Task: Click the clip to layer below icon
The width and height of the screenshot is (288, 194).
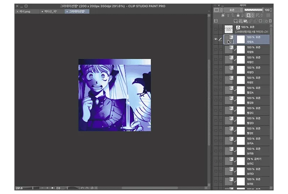Action: (223, 15)
